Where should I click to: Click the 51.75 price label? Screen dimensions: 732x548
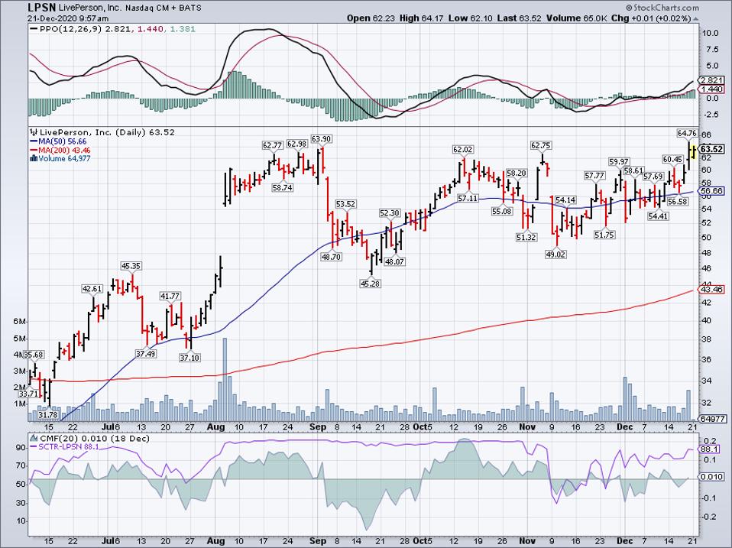(x=604, y=235)
